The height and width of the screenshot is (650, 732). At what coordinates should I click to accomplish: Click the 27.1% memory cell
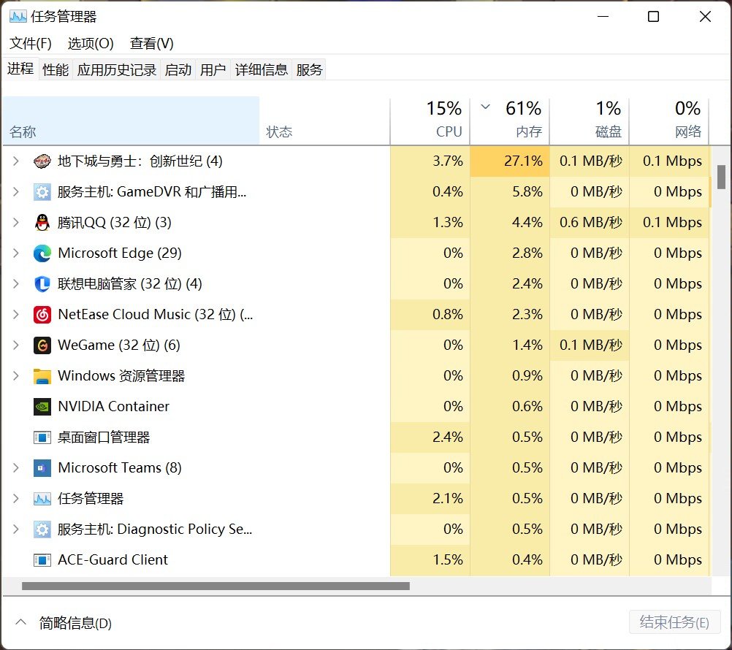pyautogui.click(x=510, y=161)
